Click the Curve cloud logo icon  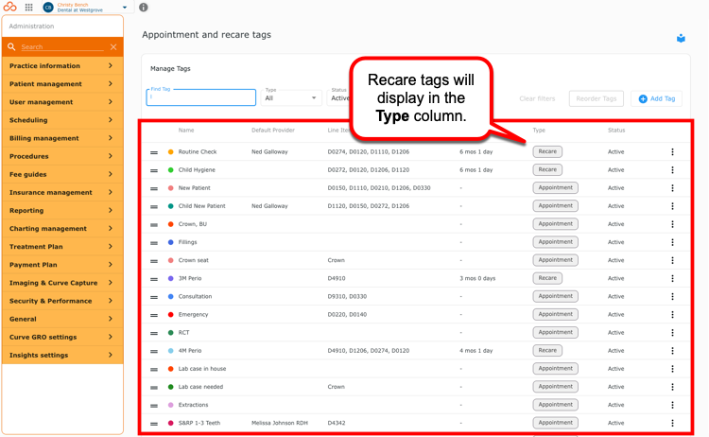[10, 7]
